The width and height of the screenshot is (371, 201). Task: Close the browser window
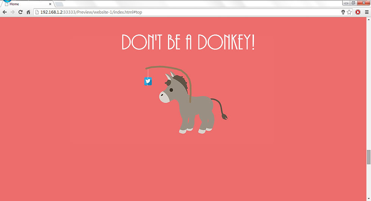coord(363,3)
